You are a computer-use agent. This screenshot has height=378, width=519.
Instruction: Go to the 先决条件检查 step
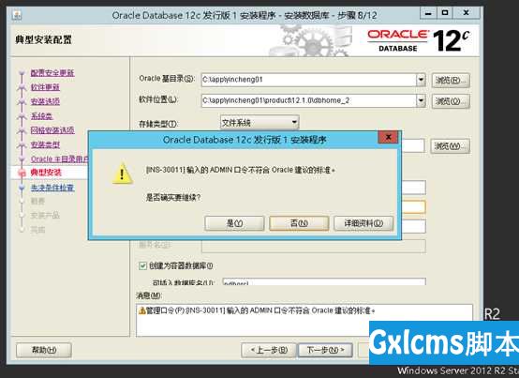tap(52, 188)
